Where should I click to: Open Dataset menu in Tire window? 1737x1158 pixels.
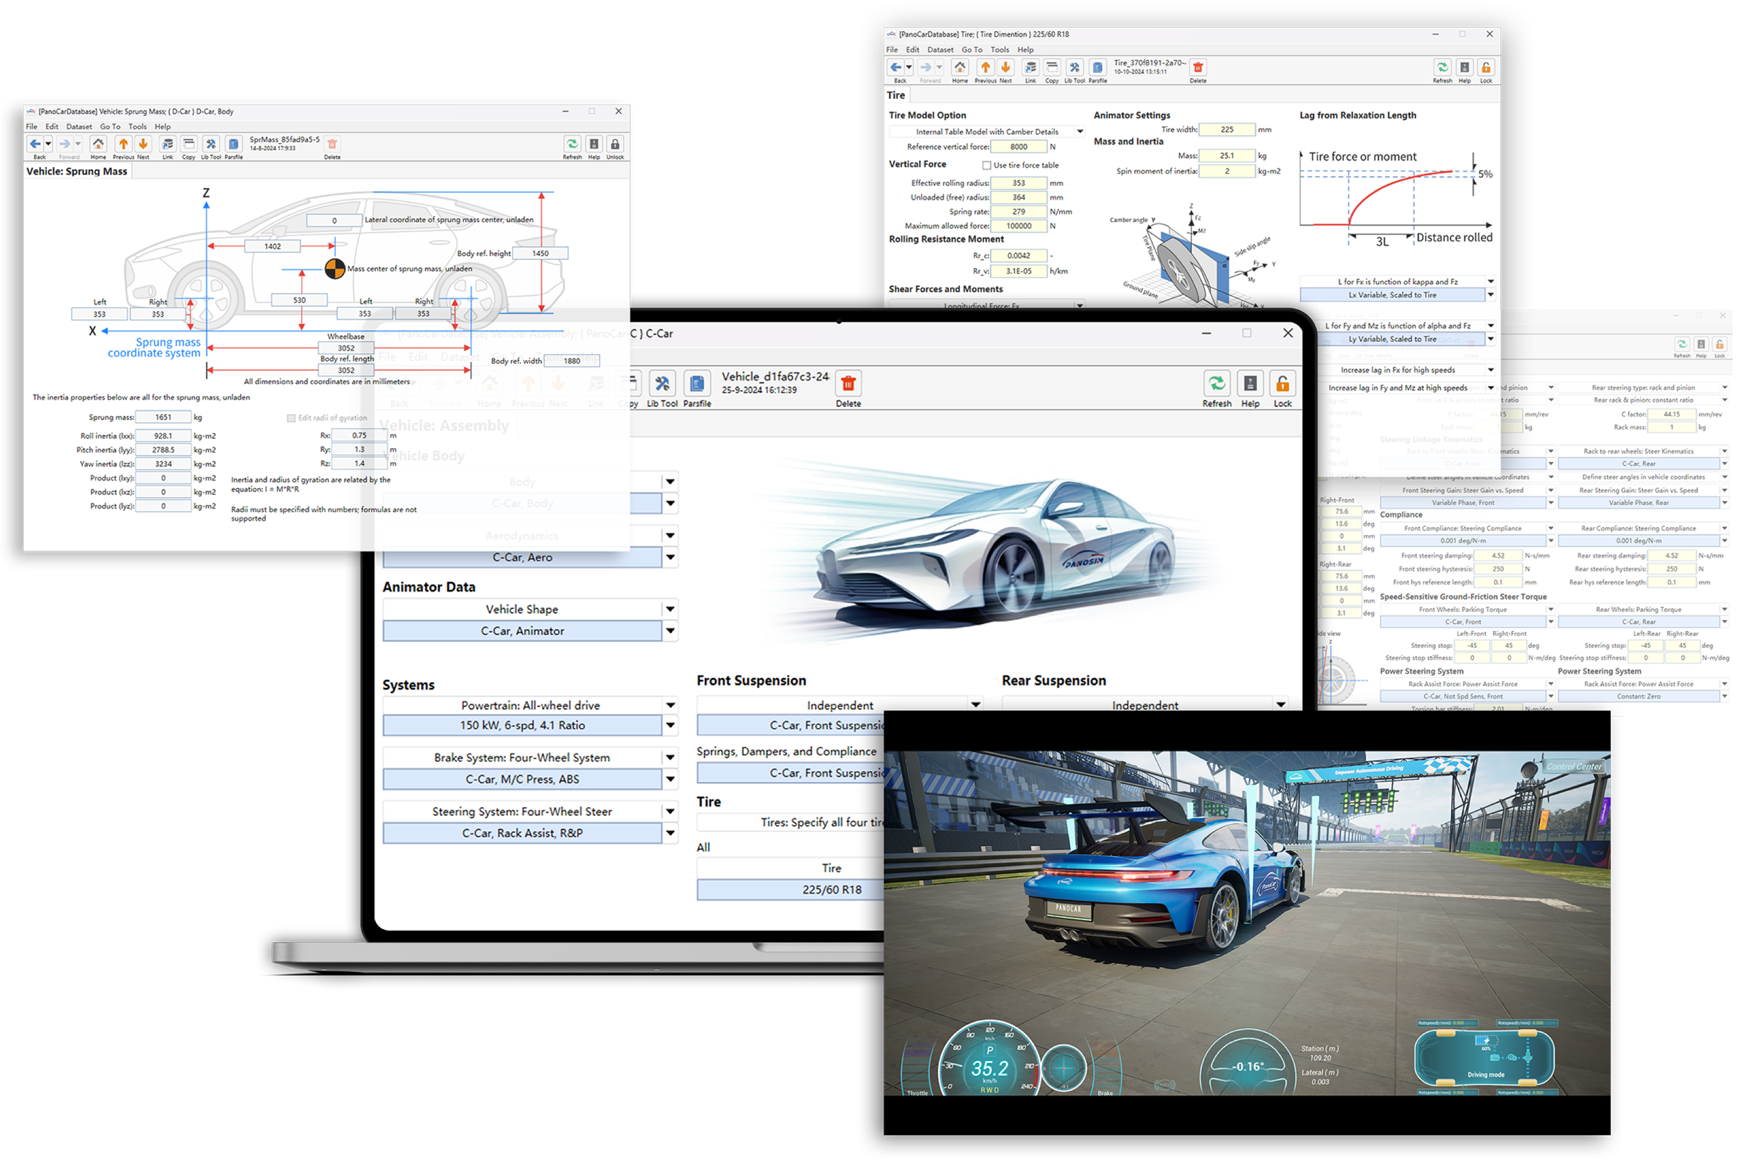coord(940,50)
